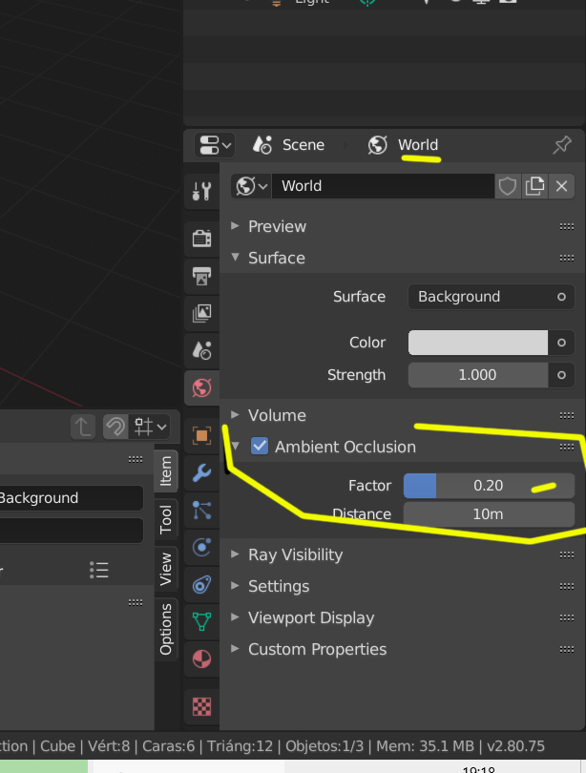Click the World text in properties breadcrumb
This screenshot has height=773, width=586.
pyautogui.click(x=418, y=145)
